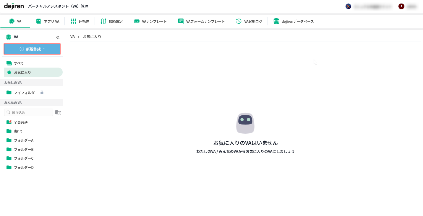The height and width of the screenshot is (216, 423).
Task: Click VA in the breadcrumb path
Action: click(x=72, y=37)
